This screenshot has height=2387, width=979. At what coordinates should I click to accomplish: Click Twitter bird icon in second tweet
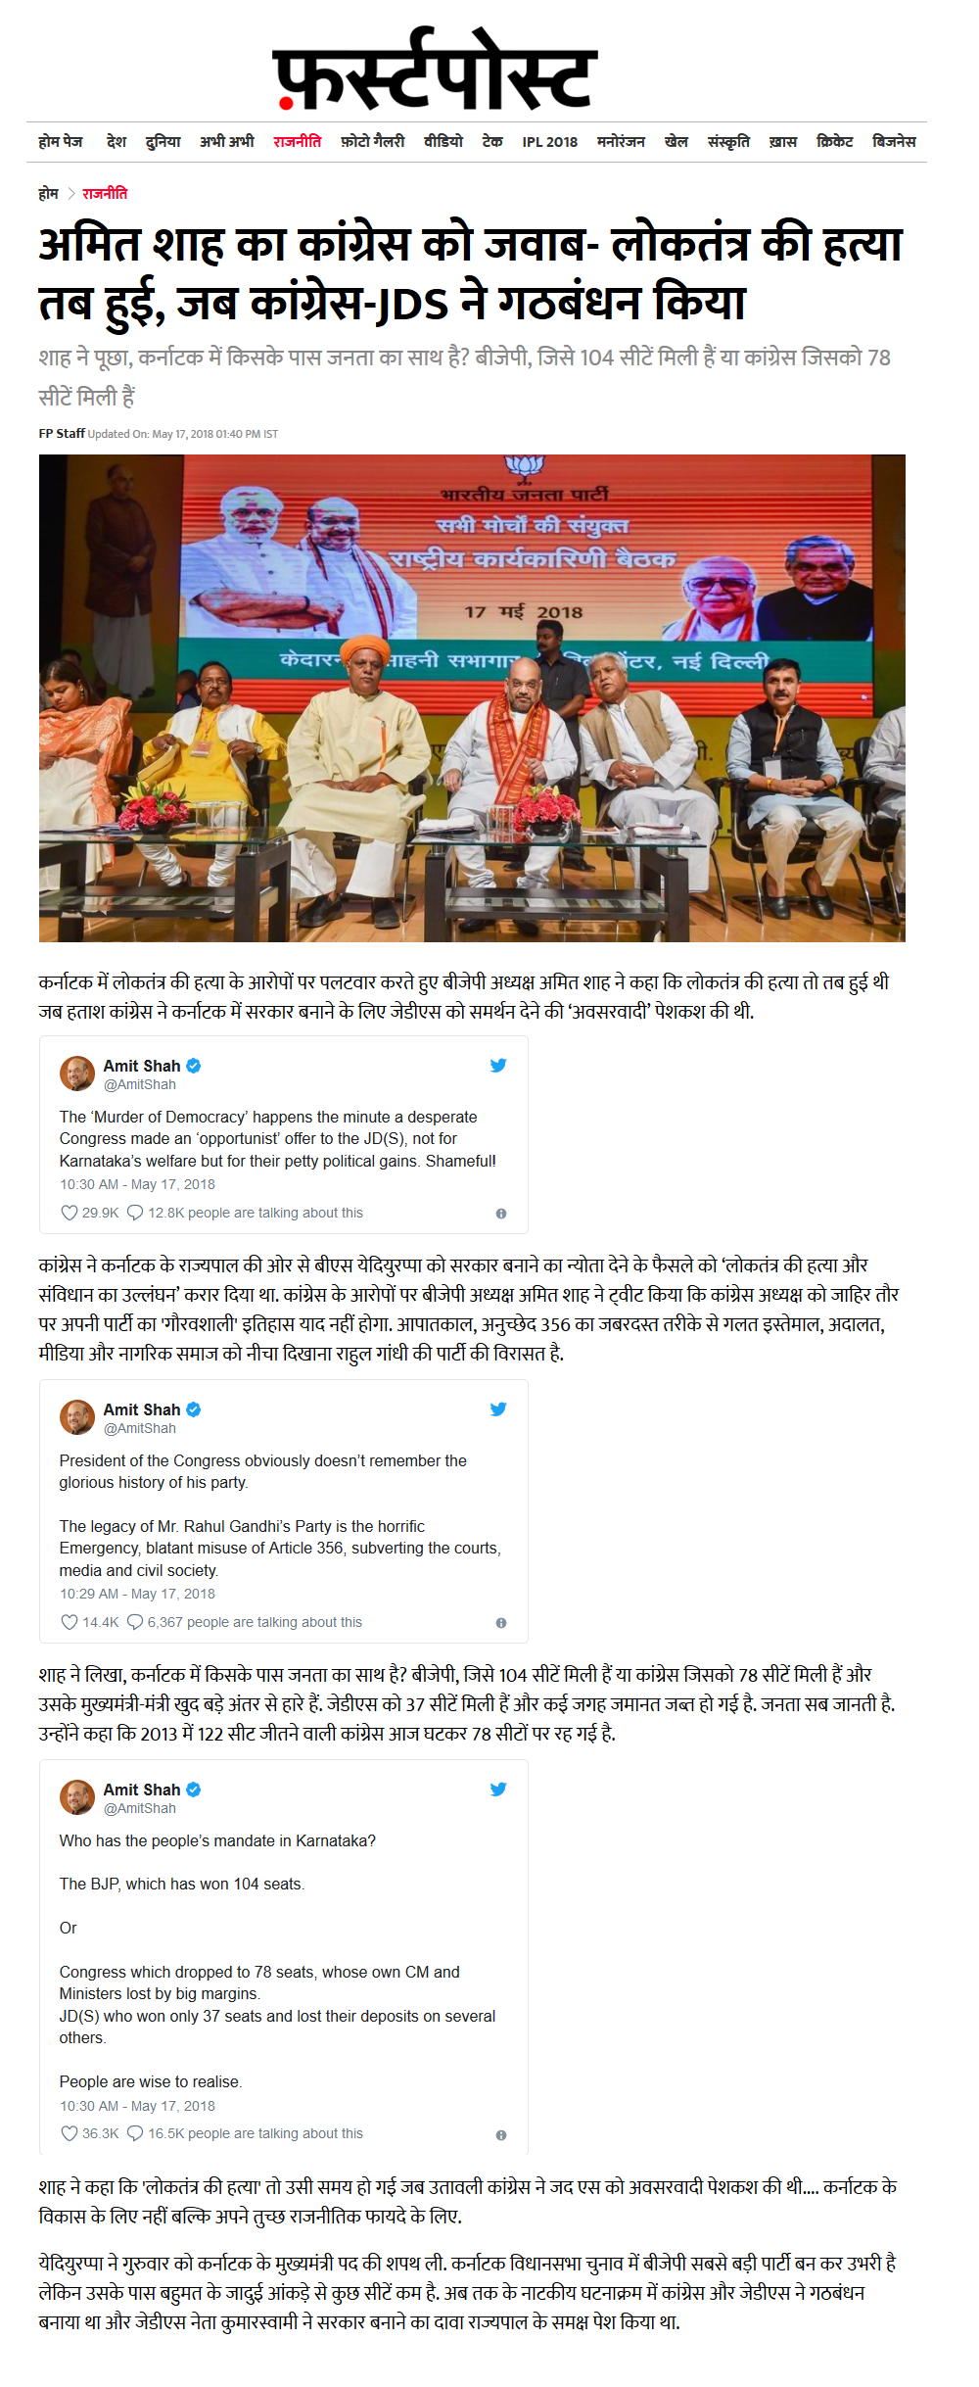(498, 1408)
